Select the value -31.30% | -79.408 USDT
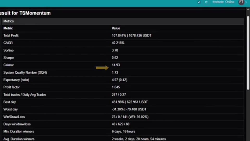The image size is (250, 141). click(x=129, y=109)
